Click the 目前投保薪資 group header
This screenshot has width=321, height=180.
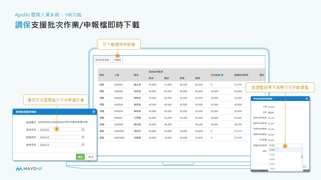(x=156, y=72)
